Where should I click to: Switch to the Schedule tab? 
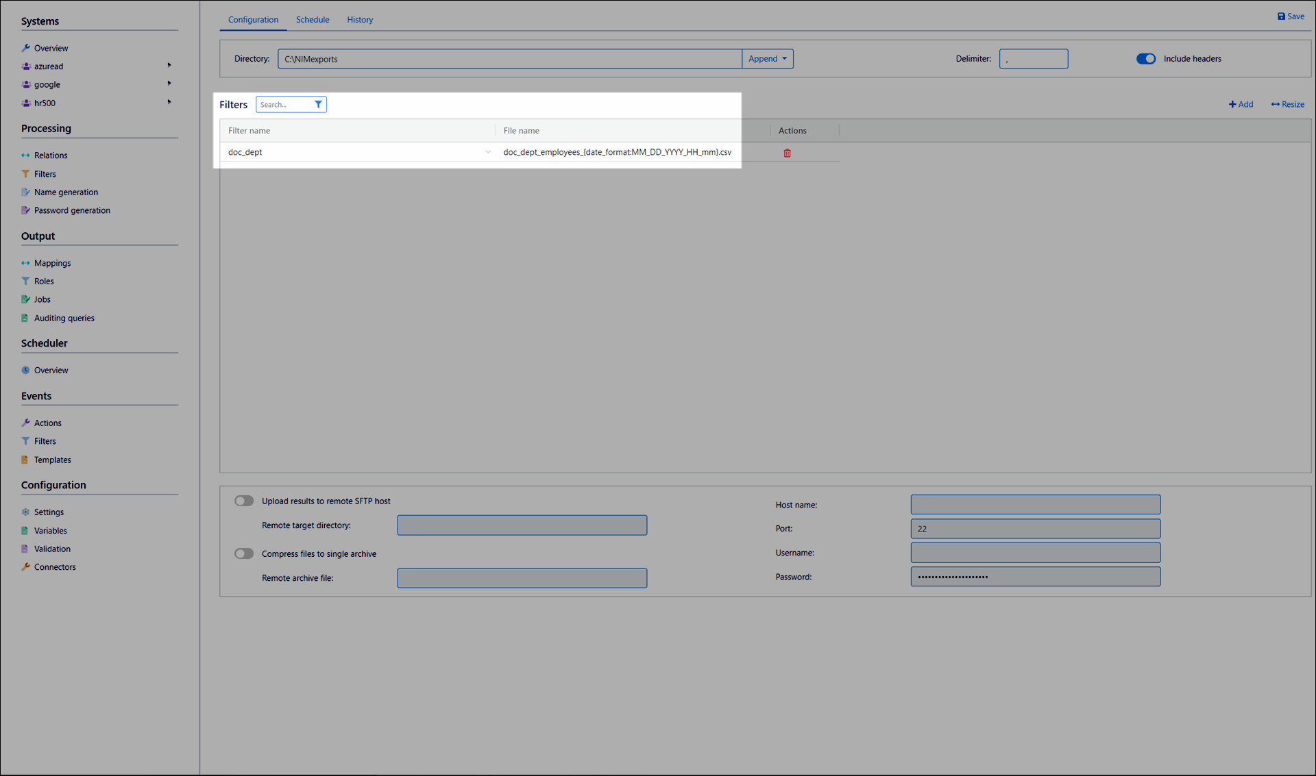pyautogui.click(x=313, y=20)
